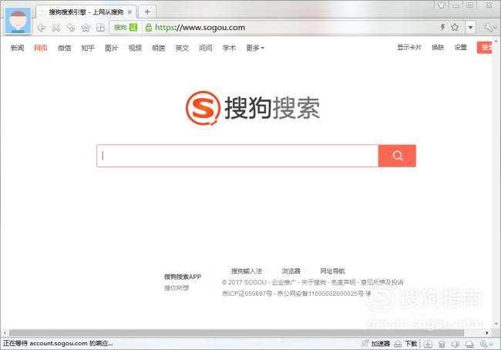Go back with the back arrow
Screen dimensions: 501x350
point(41,28)
